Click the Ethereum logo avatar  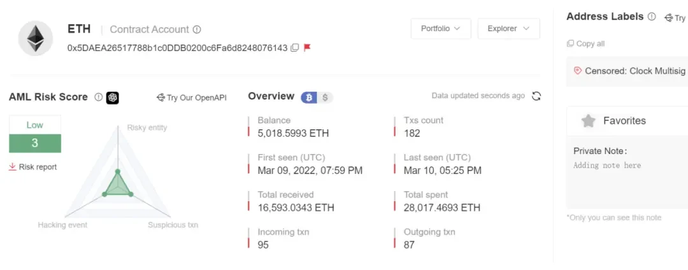point(35,38)
